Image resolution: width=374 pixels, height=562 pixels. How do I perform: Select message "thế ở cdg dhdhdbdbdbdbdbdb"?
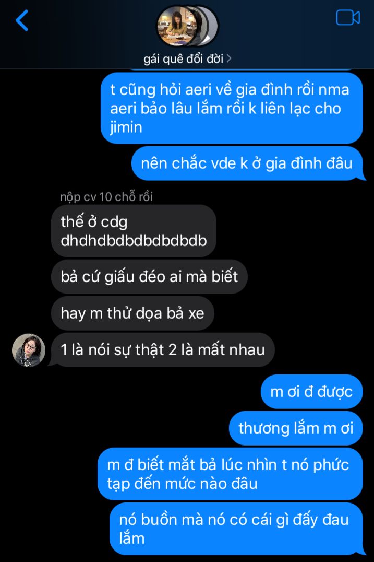(134, 231)
